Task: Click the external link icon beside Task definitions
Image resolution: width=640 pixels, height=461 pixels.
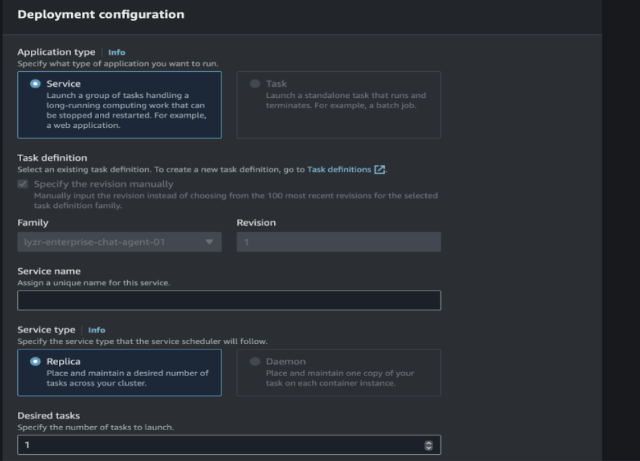Action: 379,170
